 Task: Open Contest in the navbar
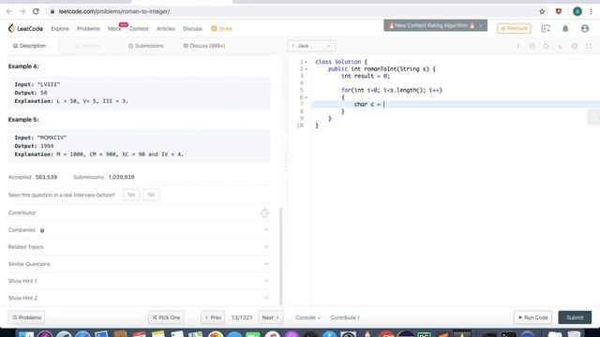(139, 29)
